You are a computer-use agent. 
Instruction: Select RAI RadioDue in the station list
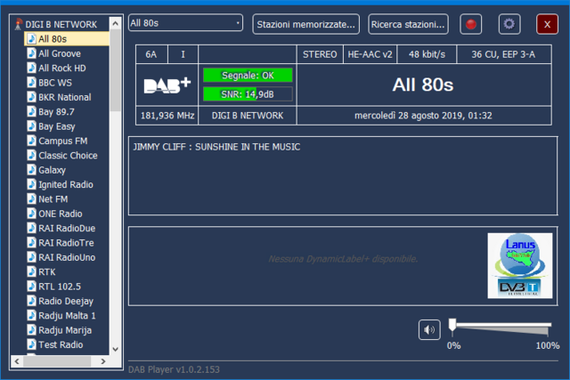tap(67, 228)
